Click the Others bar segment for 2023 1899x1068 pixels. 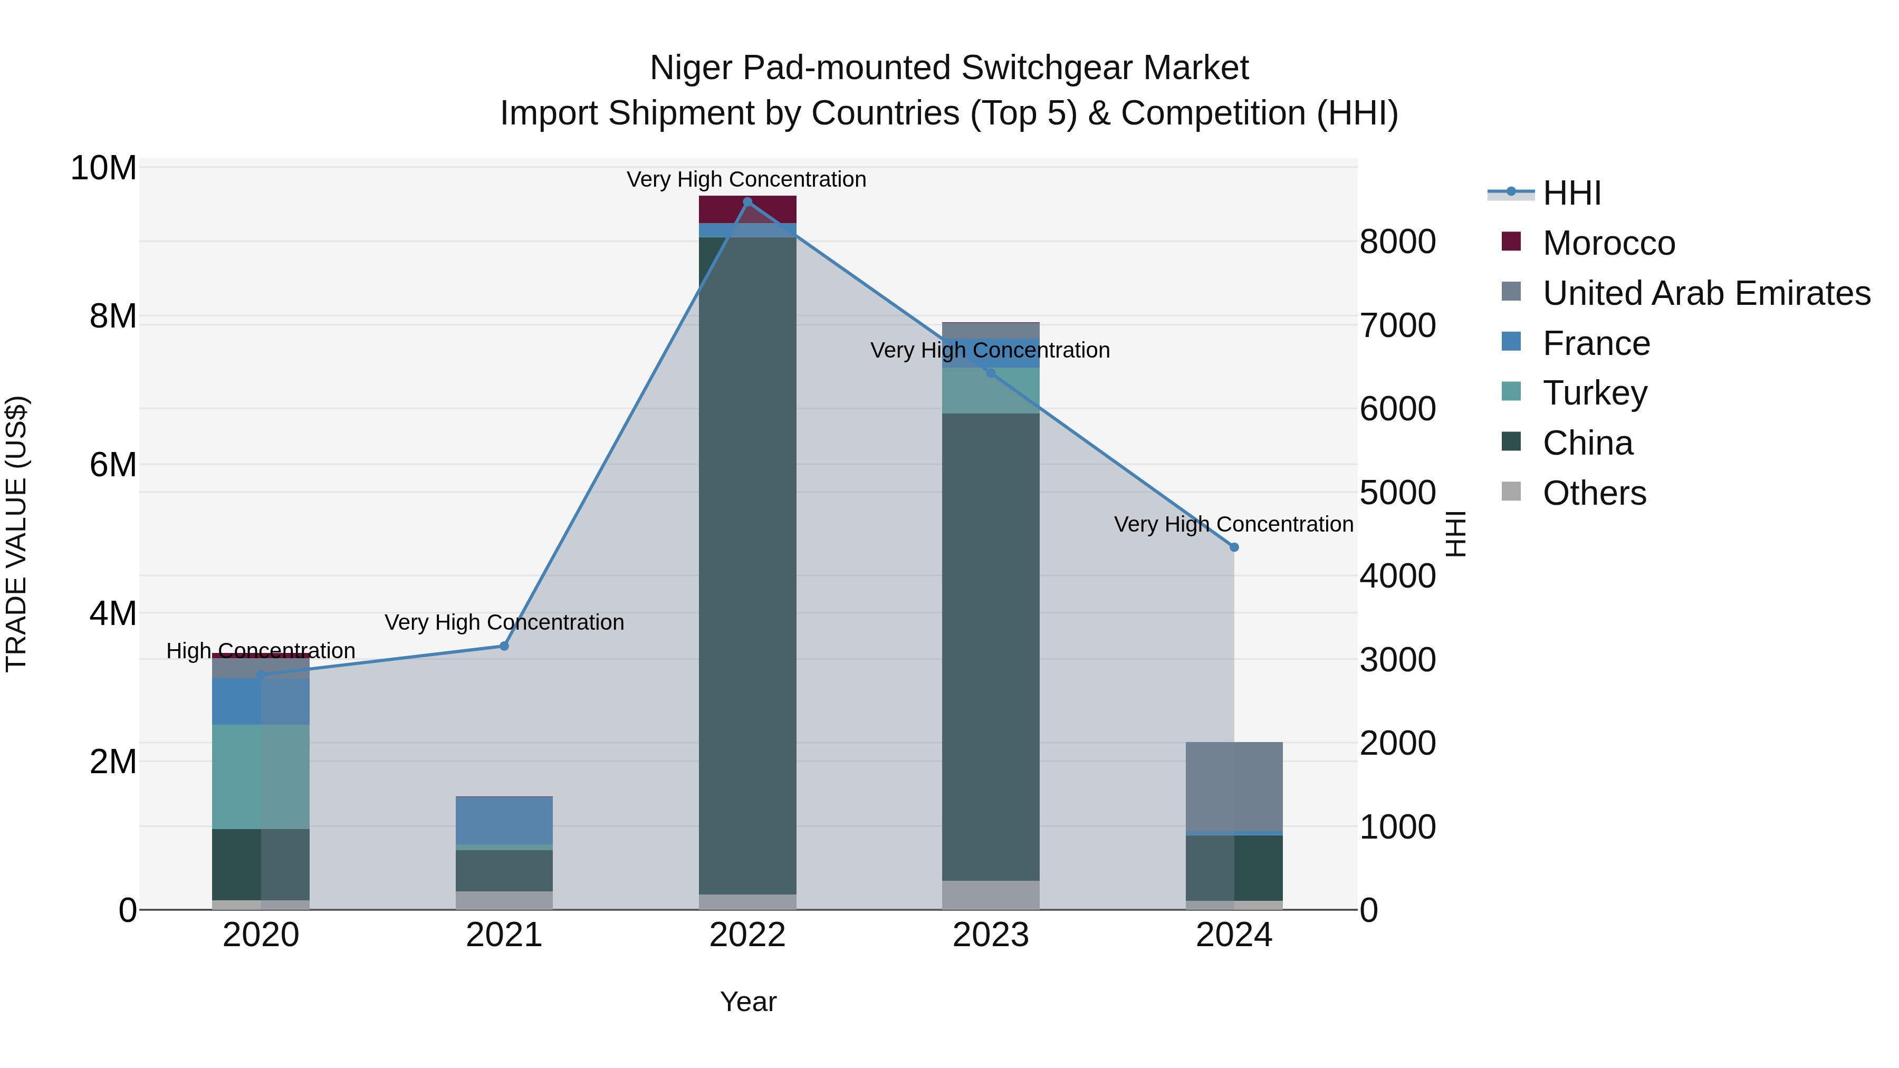(991, 895)
